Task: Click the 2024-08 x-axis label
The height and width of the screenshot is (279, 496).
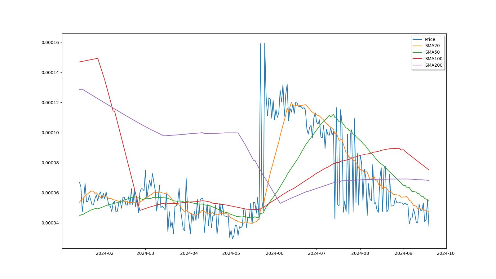Action: [x=360, y=253]
